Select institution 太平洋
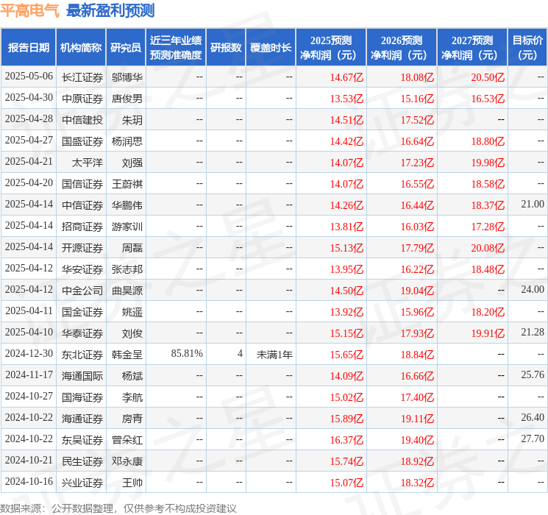The height and width of the screenshot is (515, 548). 88,163
